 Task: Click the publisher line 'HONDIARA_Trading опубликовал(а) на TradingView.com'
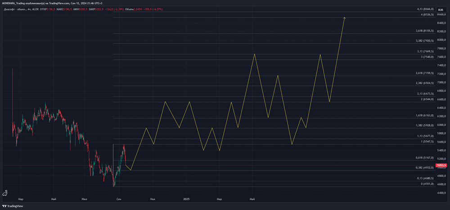[36, 3]
